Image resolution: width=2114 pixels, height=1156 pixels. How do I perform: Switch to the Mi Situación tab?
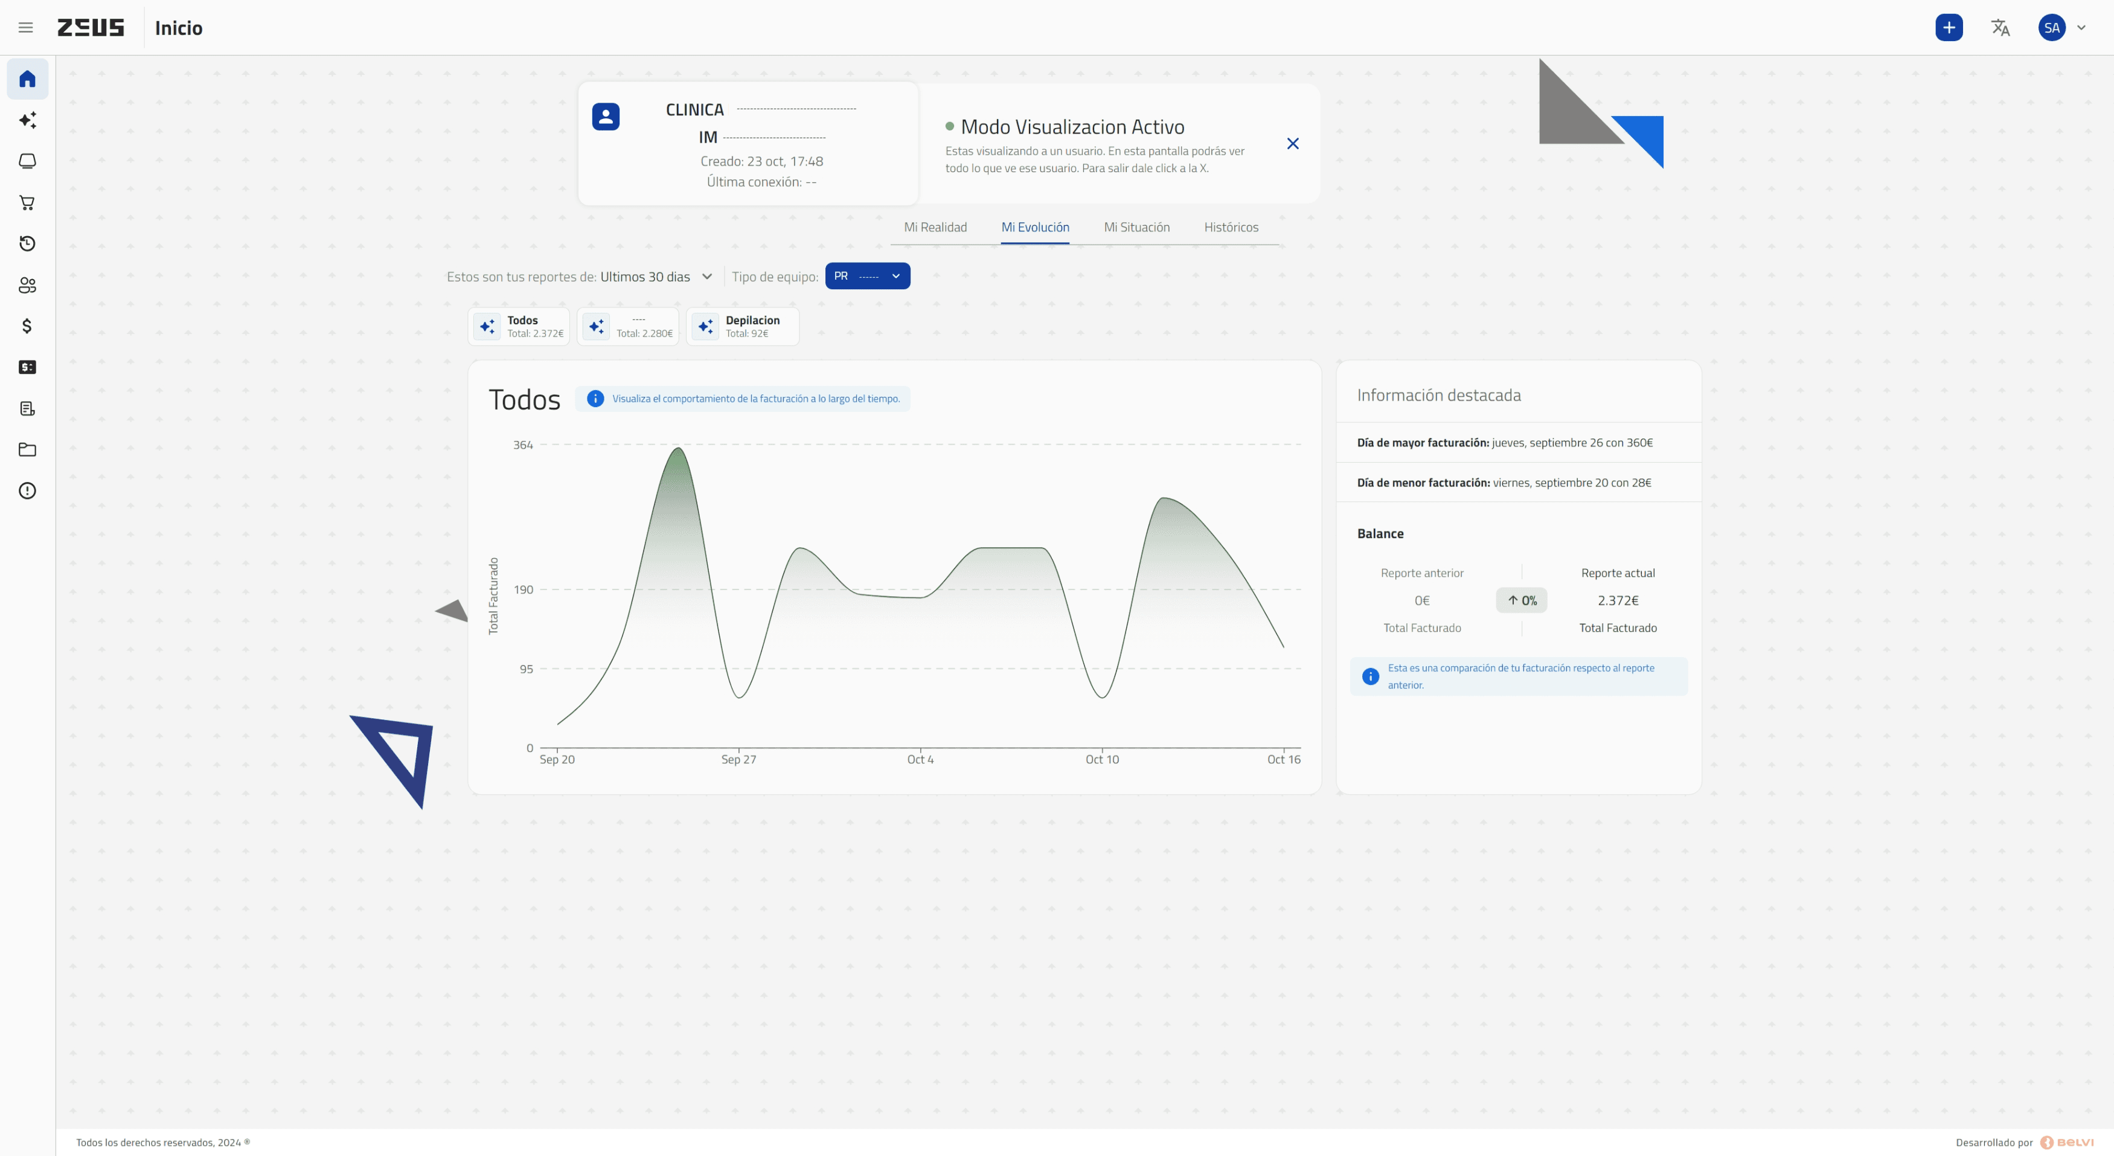1136,228
